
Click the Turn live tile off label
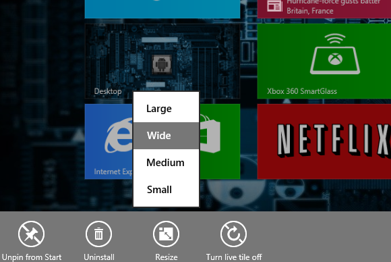(234, 257)
